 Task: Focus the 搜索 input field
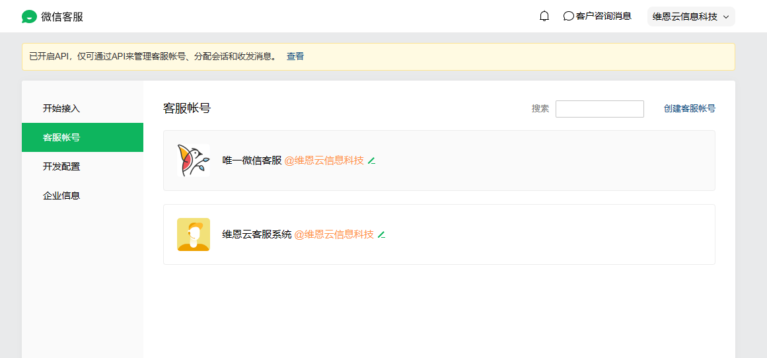click(599, 108)
